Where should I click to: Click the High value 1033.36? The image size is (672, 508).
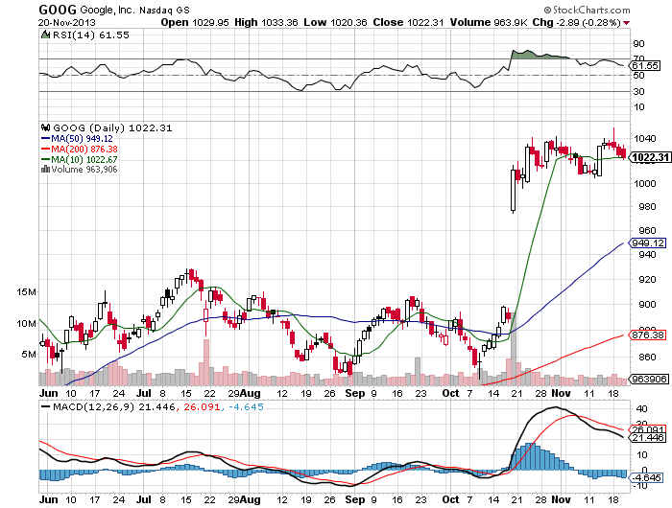tap(279, 22)
